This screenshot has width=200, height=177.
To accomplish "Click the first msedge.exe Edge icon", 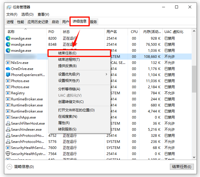I will (8, 38).
